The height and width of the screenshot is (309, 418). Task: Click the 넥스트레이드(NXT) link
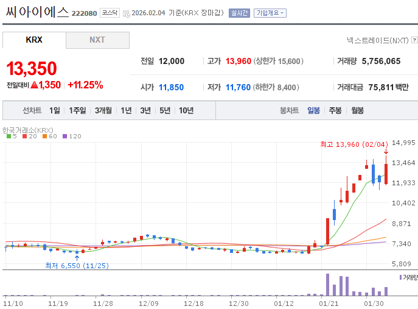tap(377, 40)
